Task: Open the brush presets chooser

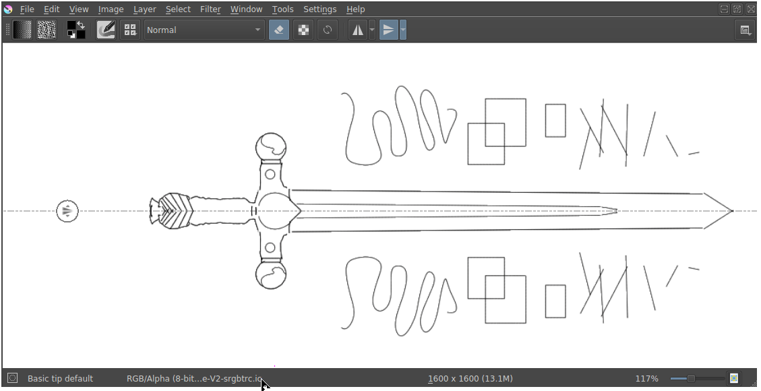Action: 129,29
